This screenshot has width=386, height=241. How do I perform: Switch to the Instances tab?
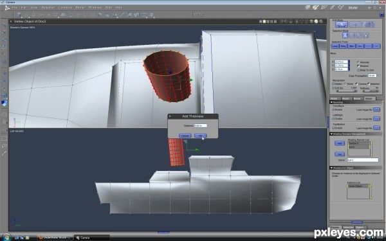(348, 228)
